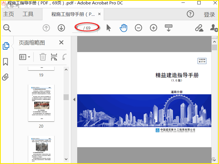The width and height of the screenshot is (219, 164).
Task: Click thumbnail panel scroll up arrow
Action: point(66,70)
